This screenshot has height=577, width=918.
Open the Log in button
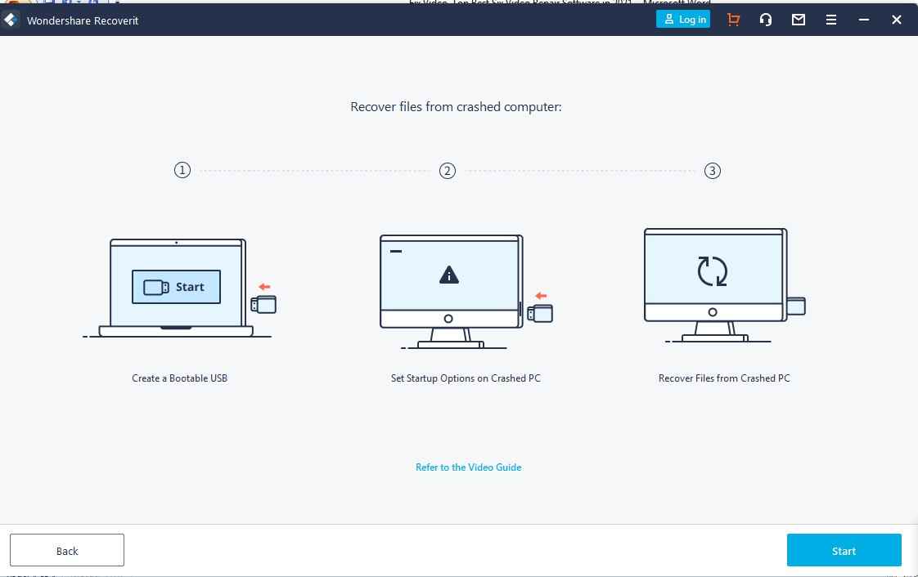click(682, 20)
